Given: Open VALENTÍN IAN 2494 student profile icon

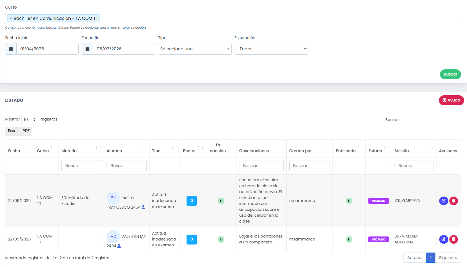Looking at the screenshot, I should click(x=119, y=246).
